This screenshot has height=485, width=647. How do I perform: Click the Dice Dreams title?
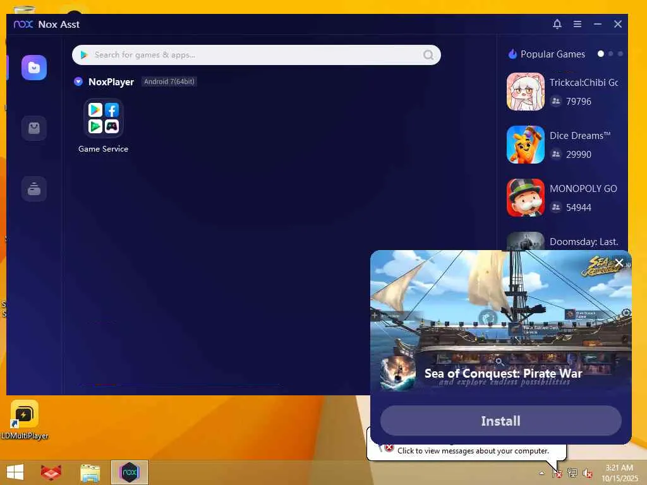click(580, 136)
